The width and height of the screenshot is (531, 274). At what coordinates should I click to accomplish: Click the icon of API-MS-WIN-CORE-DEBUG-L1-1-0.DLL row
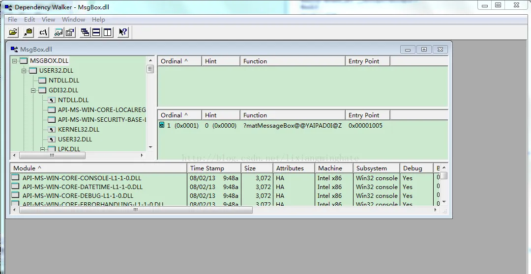15,195
